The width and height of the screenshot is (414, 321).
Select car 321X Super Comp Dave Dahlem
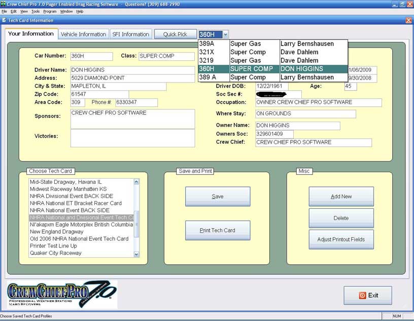(273, 52)
